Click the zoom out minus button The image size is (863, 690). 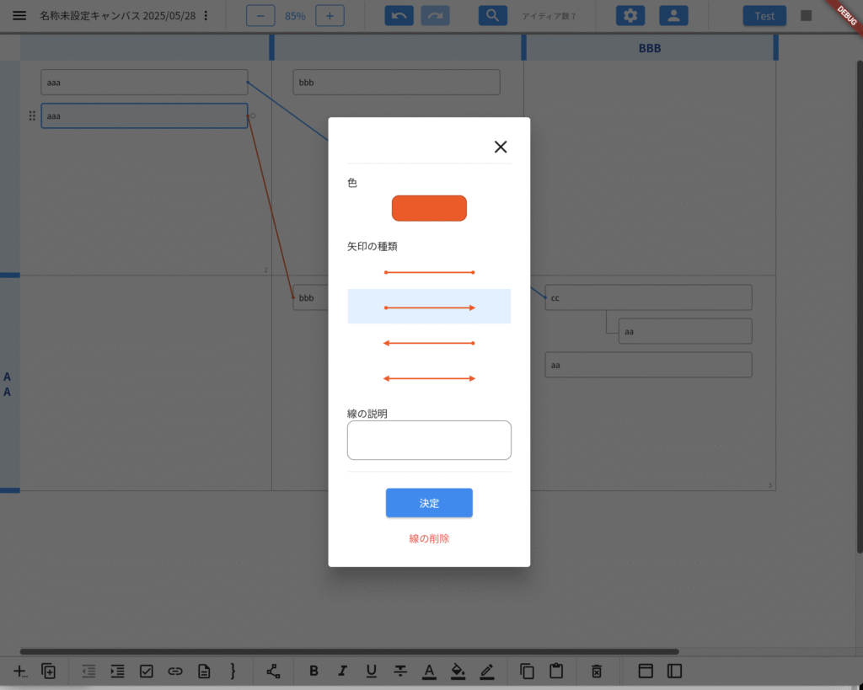point(260,15)
